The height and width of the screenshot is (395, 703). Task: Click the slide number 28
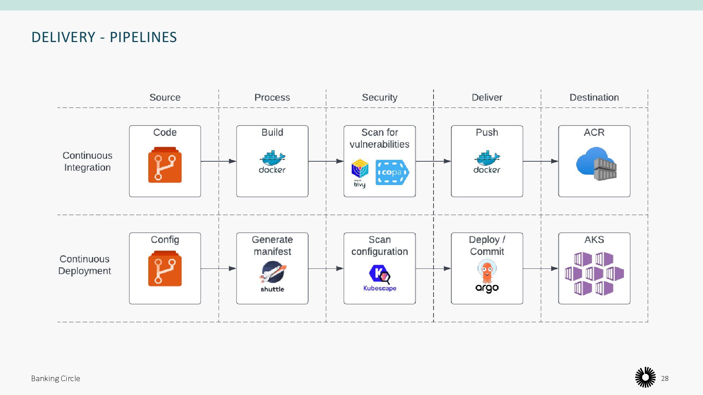point(665,379)
